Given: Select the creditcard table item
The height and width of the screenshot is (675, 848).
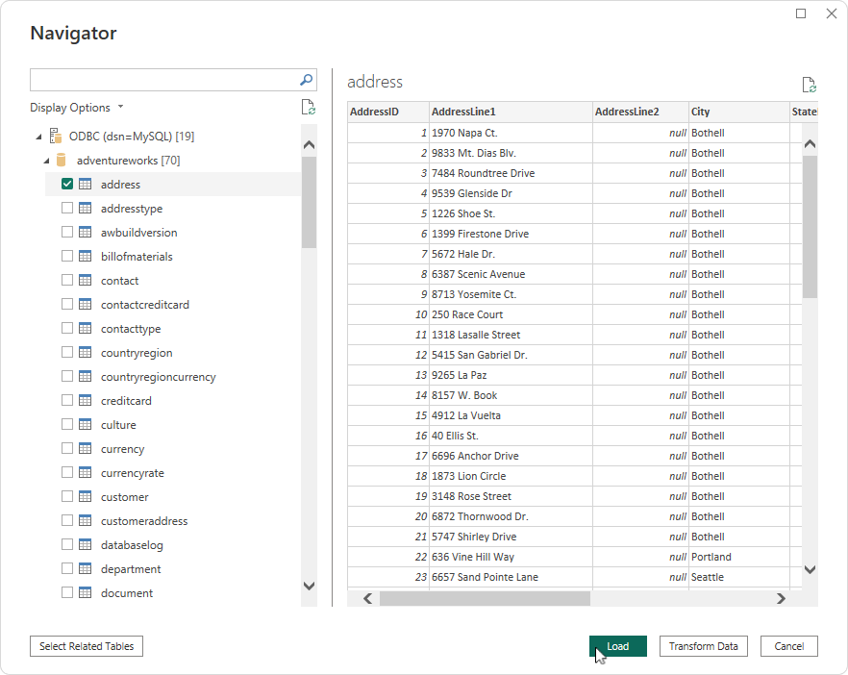Looking at the screenshot, I should pos(126,401).
